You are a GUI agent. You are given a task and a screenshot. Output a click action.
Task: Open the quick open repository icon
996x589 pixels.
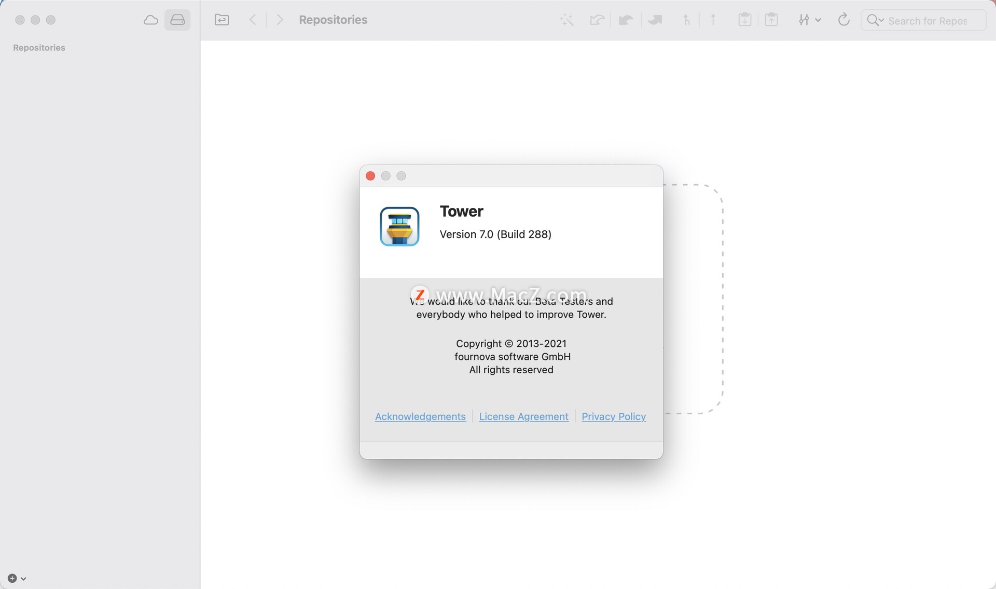coord(222,20)
